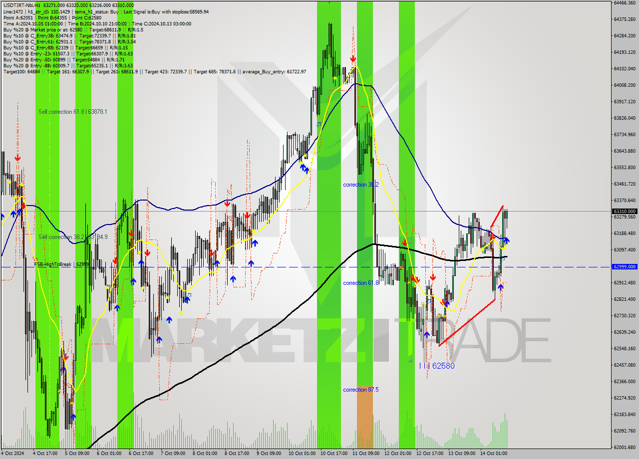This screenshot has height=459, width=639.
Task: Click the 63461.720 price axis label
Action: pyautogui.click(x=624, y=184)
